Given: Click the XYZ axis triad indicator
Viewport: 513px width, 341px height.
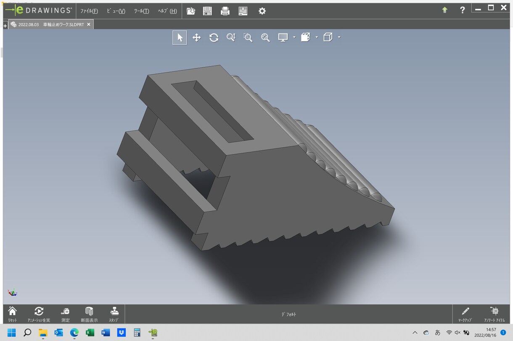Looking at the screenshot, I should (x=13, y=292).
